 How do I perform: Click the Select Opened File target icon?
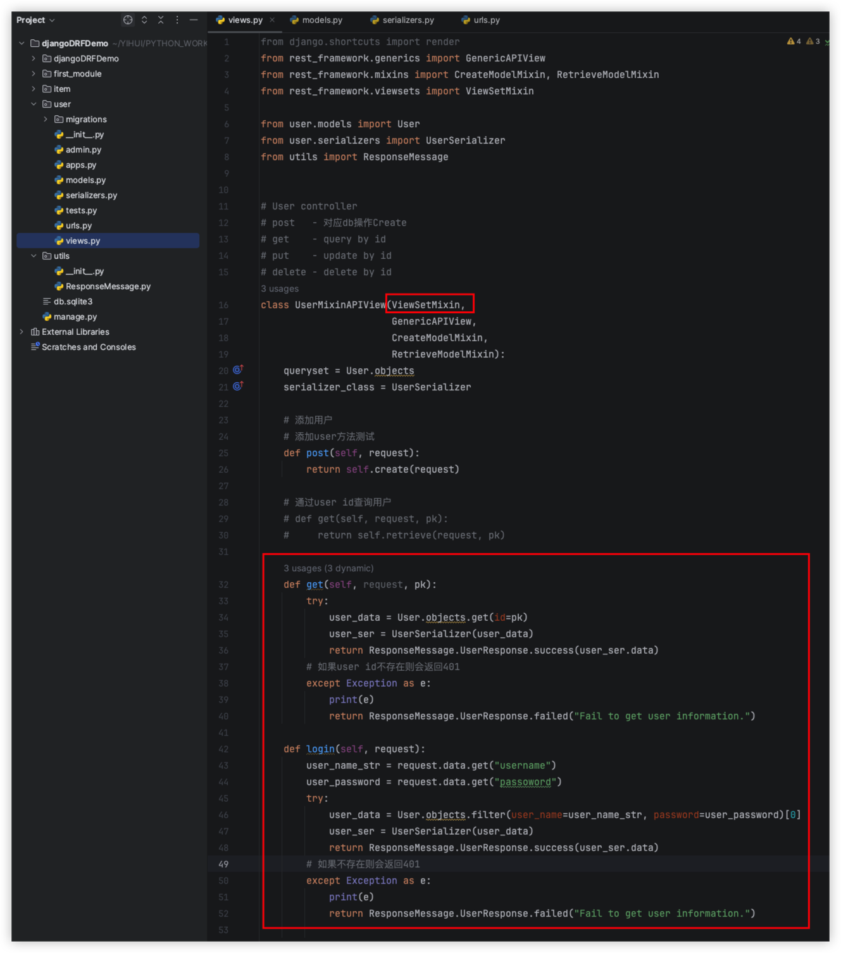[128, 20]
